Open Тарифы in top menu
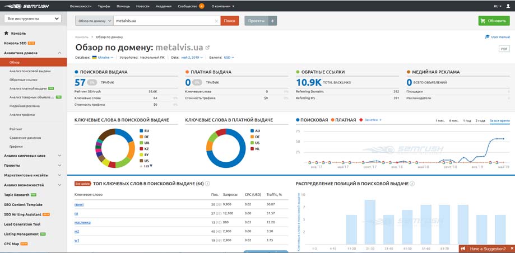Image resolution: width=515 pixels, height=253 pixels. [104, 6]
